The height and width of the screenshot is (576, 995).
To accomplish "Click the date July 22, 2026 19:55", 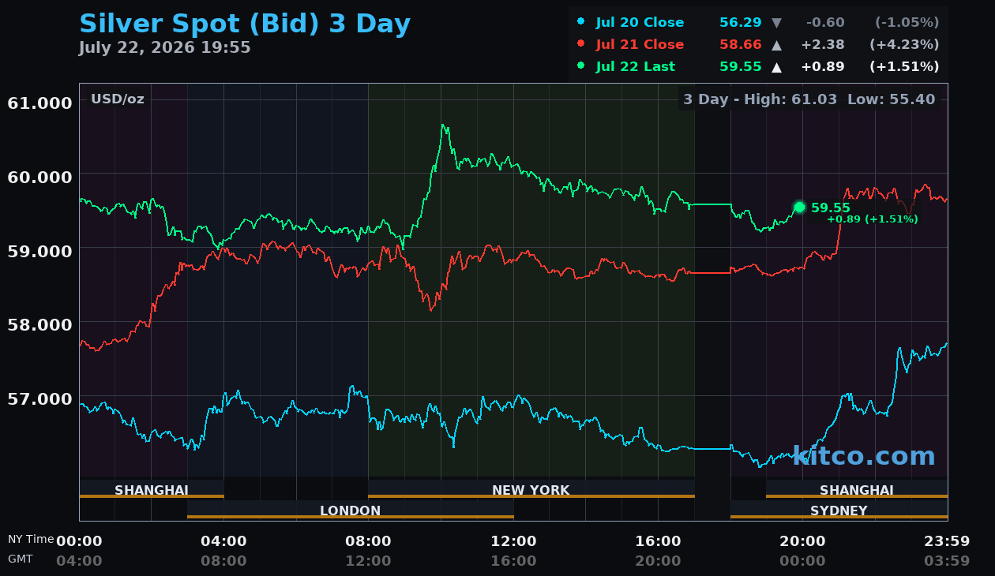I will 164,48.
